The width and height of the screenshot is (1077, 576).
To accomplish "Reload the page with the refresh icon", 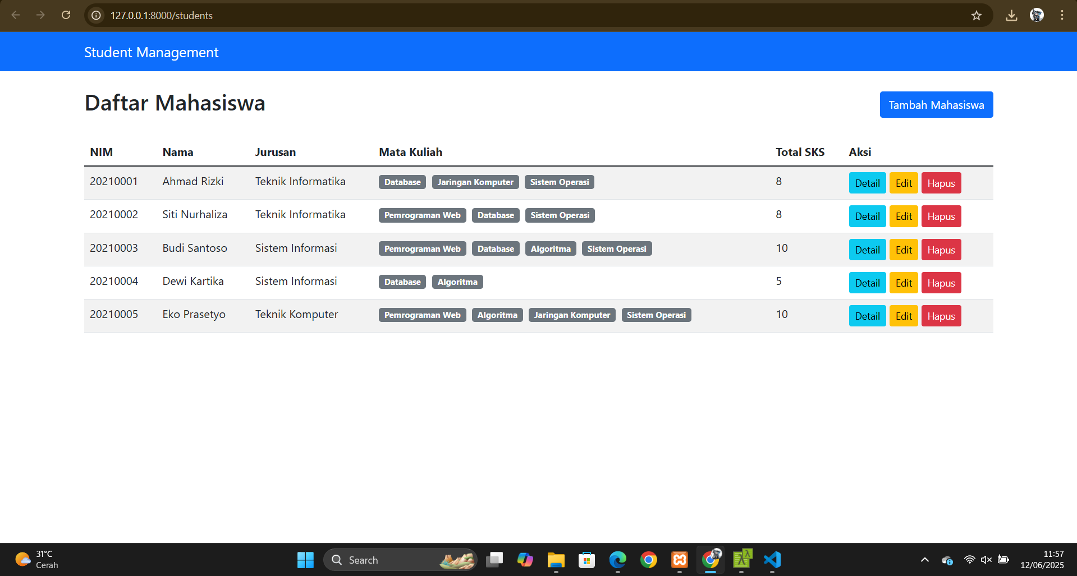I will [66, 15].
